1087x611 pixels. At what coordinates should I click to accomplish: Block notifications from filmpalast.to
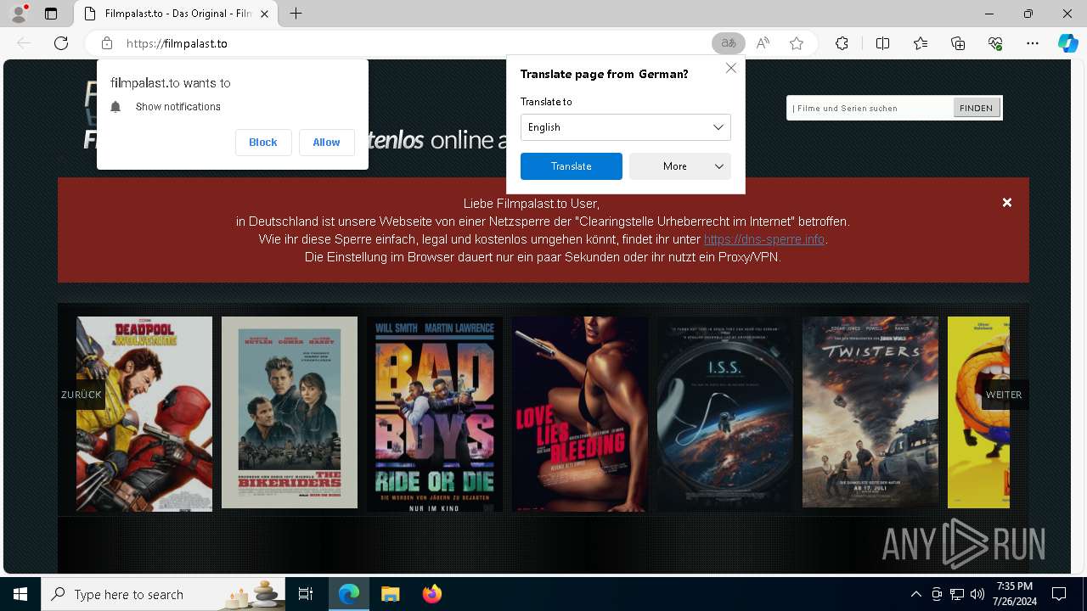tap(263, 143)
